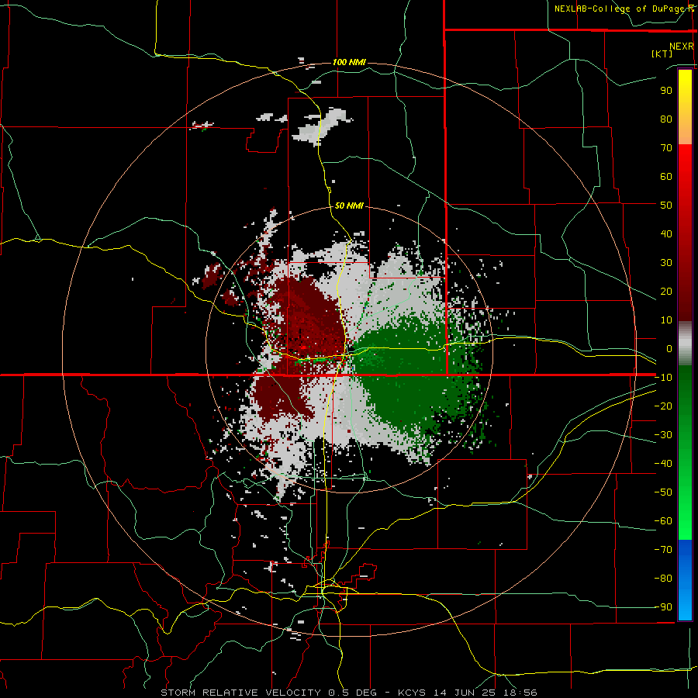The image size is (698, 698).
Task: Click the [KT] units label
Action: click(x=662, y=54)
